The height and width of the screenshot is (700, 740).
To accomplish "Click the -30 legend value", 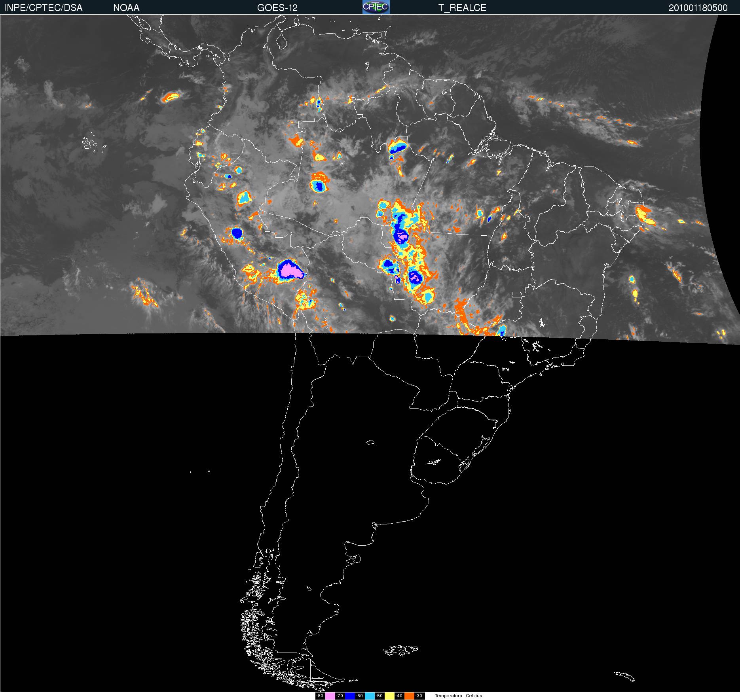I will click(x=419, y=696).
